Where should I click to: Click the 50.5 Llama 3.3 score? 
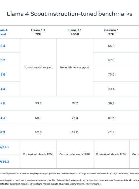pos(38,132)
